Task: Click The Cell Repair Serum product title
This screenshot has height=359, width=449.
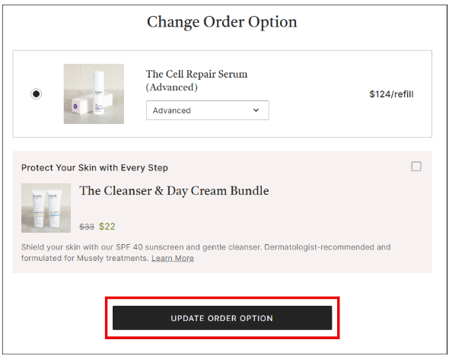Action: click(x=197, y=74)
